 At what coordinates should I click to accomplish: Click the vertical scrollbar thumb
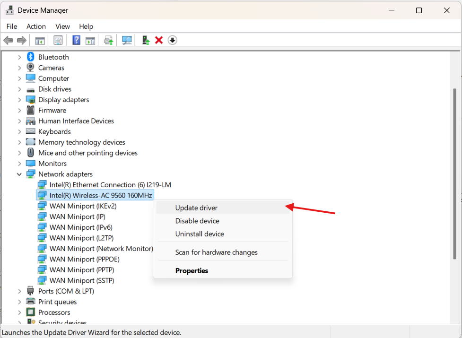click(455, 173)
